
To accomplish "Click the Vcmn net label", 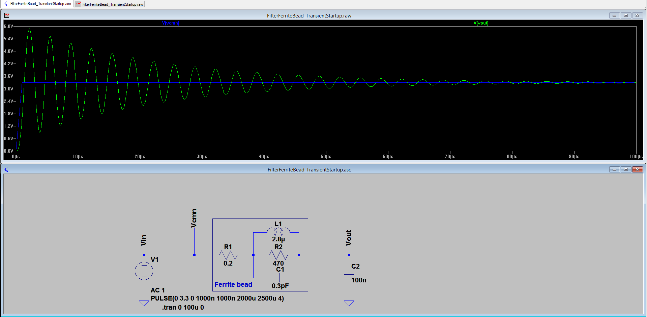I will coord(194,218).
